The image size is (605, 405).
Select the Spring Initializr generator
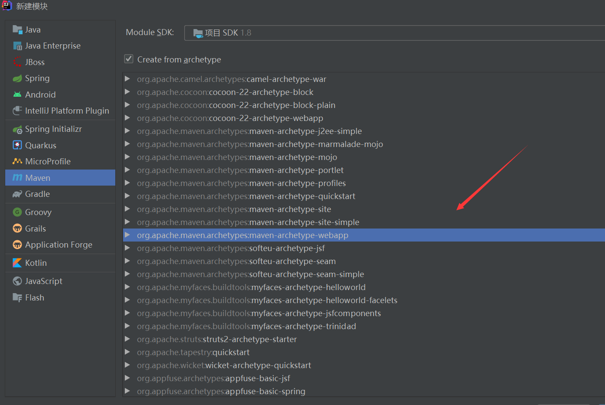tap(52, 128)
